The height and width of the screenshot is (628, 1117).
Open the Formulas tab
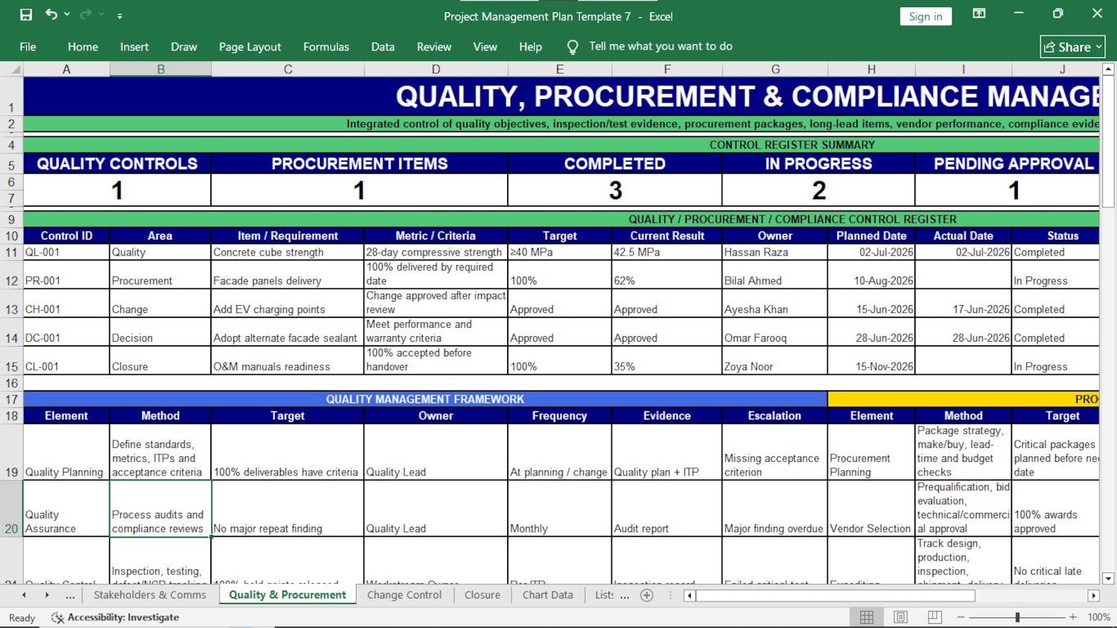[326, 46]
